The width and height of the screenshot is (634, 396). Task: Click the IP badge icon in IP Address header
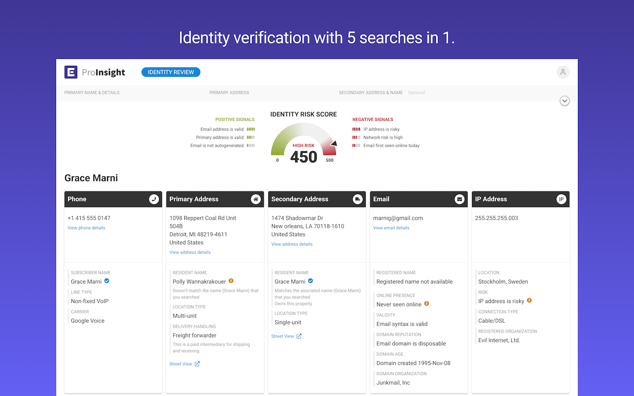pos(561,199)
